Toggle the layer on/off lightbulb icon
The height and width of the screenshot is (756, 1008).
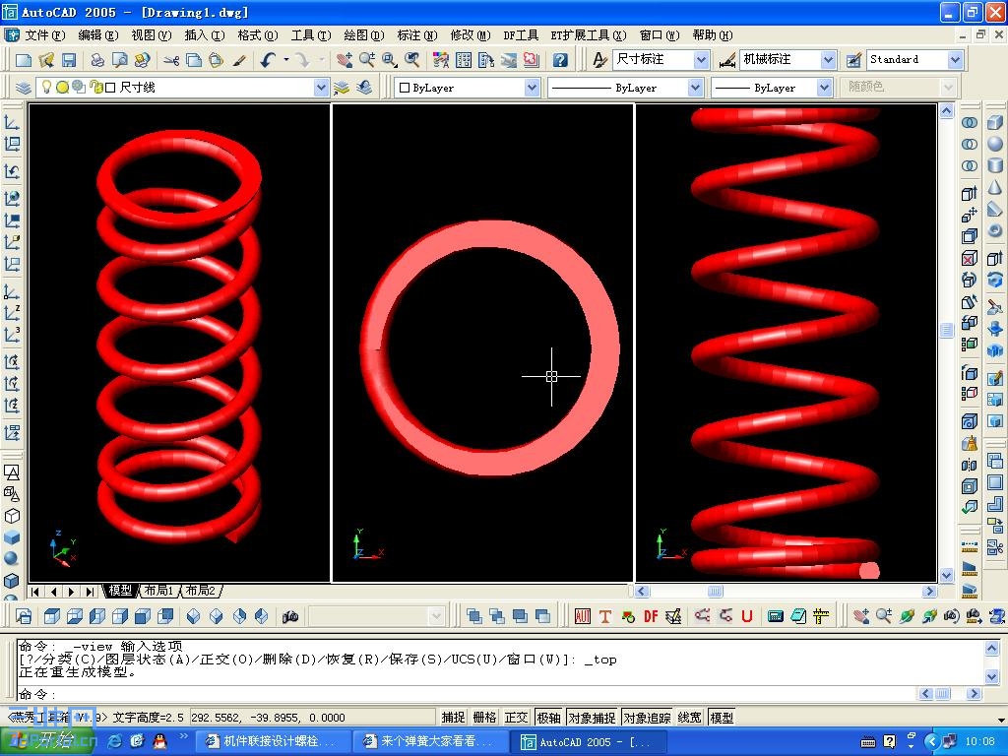(x=47, y=87)
